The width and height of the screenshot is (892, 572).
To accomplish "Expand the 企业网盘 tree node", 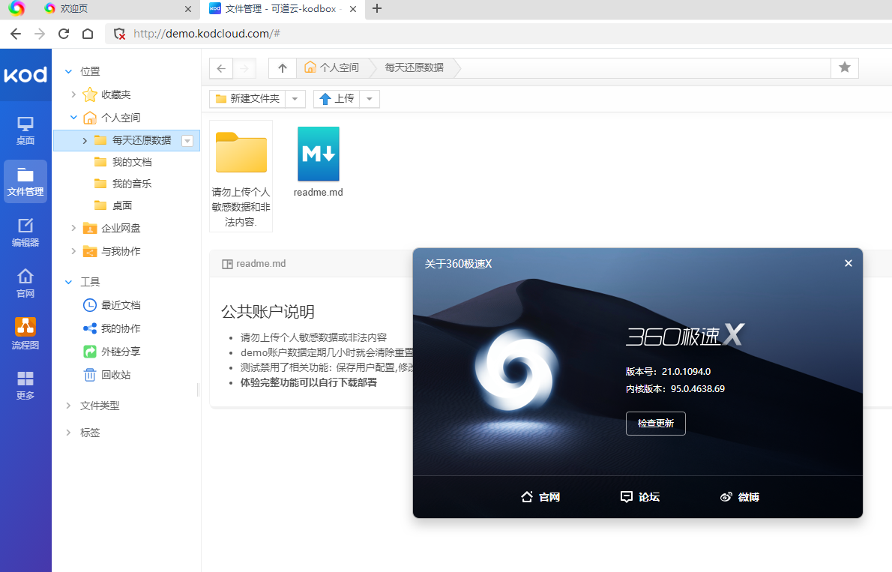I will [x=73, y=228].
